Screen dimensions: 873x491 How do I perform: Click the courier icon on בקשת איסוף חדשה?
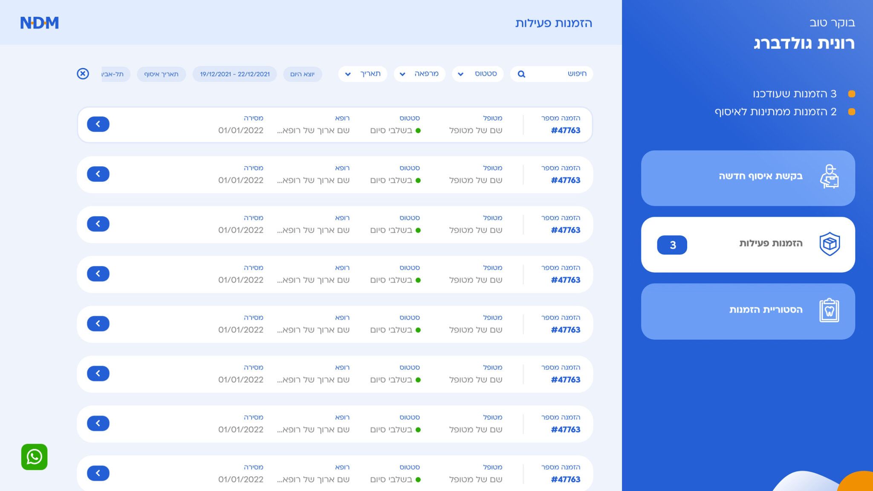[829, 176]
